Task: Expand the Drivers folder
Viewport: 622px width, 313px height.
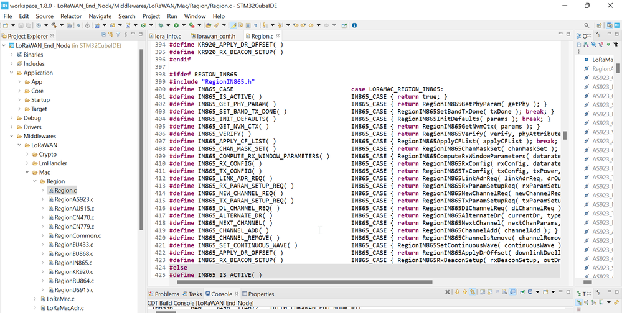Action: (11, 127)
